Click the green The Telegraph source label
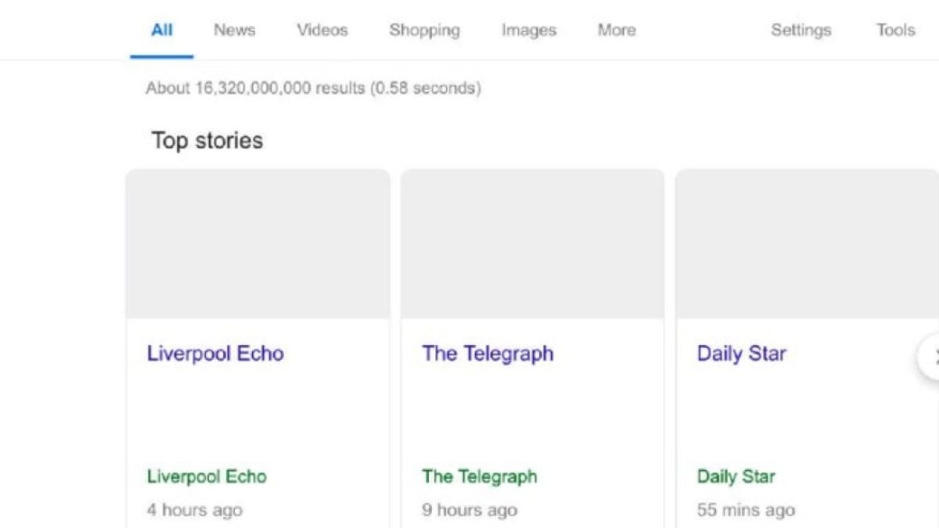The height and width of the screenshot is (528, 939). tap(480, 476)
